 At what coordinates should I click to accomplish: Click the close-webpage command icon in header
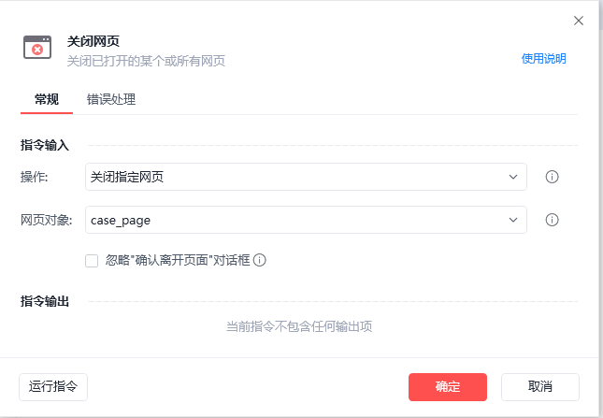(x=37, y=48)
